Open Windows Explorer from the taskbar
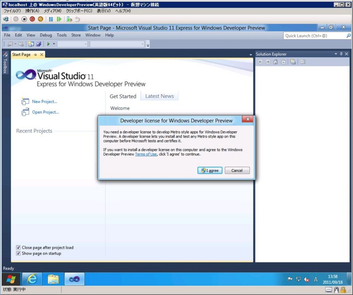353x295 pixels. [x=53, y=279]
